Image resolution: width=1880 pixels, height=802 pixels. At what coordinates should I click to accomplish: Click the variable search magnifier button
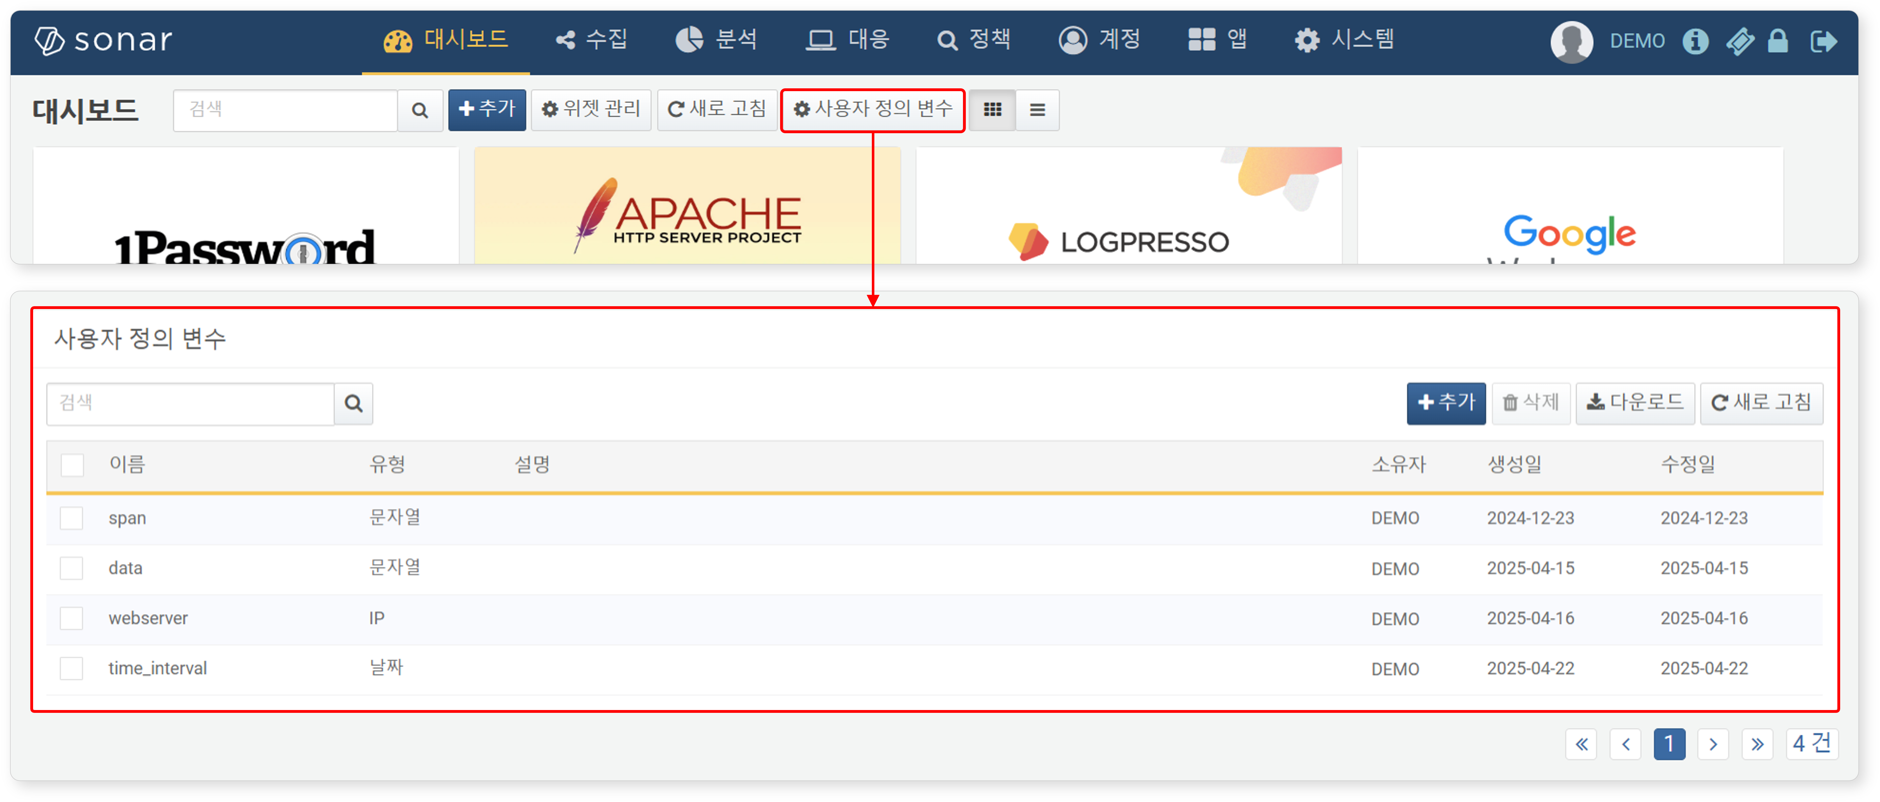[x=353, y=404]
